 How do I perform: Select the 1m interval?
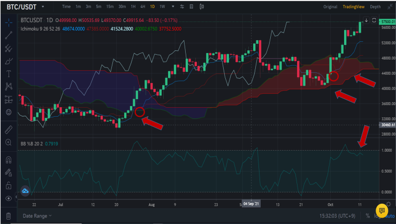tap(78, 6)
